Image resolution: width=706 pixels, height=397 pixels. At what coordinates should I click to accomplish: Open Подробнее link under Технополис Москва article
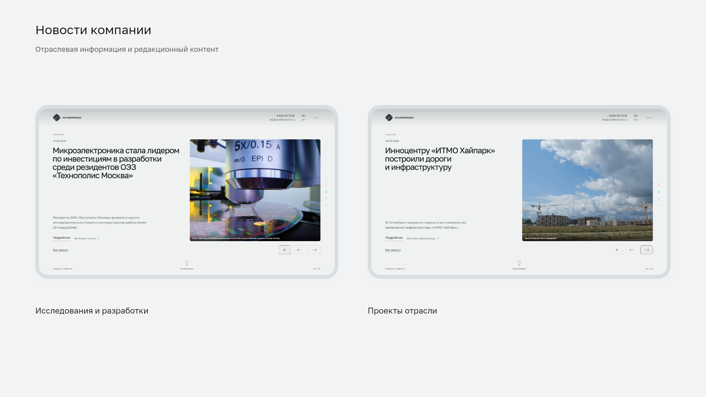click(61, 238)
